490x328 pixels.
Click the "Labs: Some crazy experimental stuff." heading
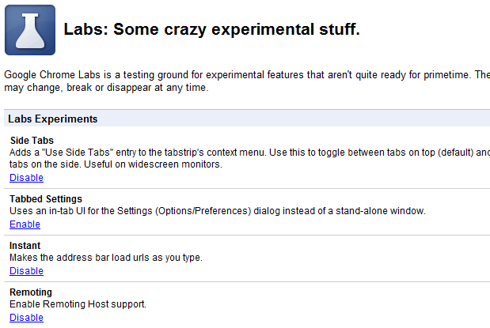211,30
